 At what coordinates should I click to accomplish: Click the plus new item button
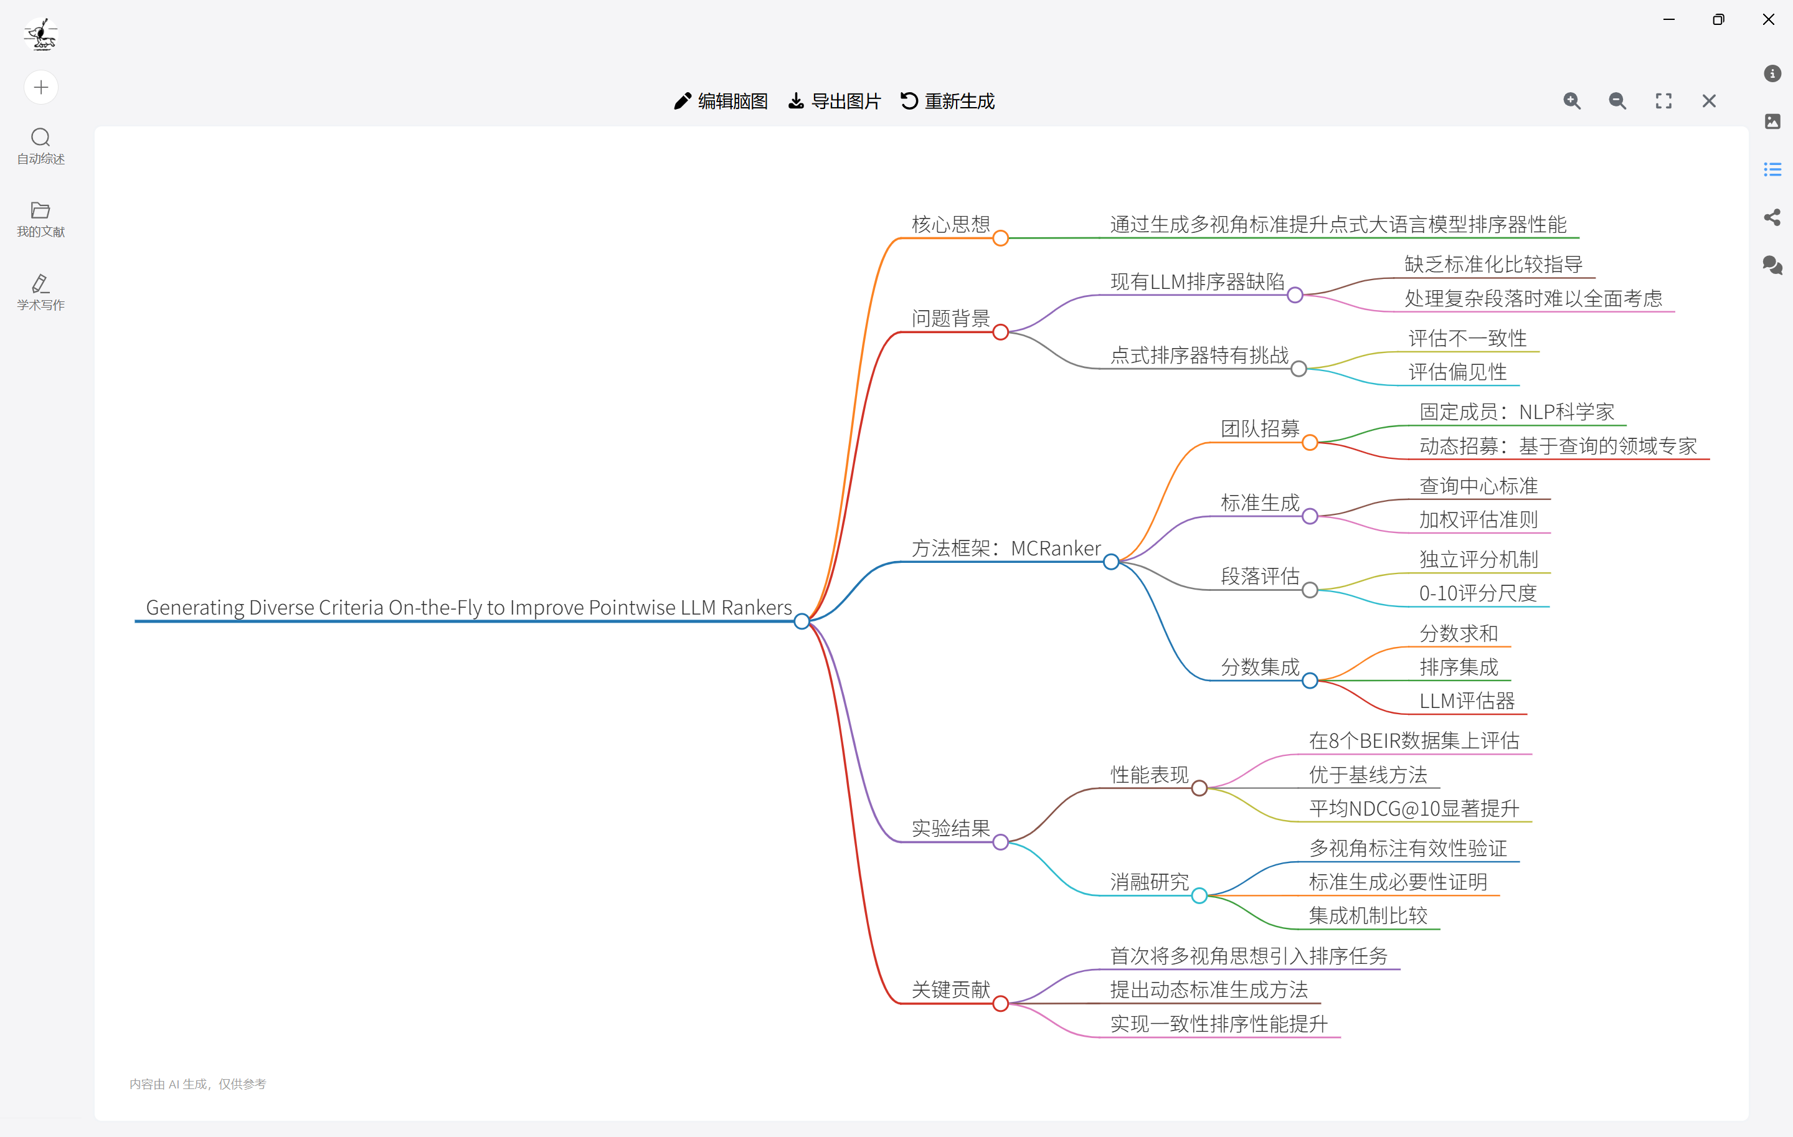click(41, 88)
